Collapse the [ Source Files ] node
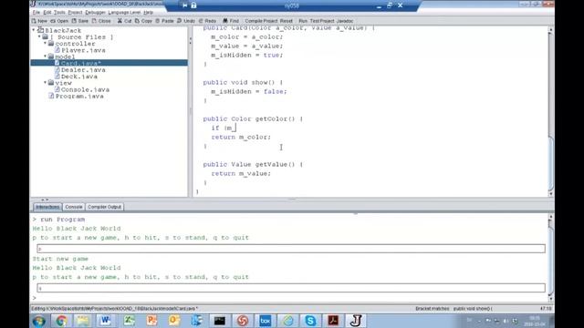Viewport: 584px width, 328px height. 39,36
